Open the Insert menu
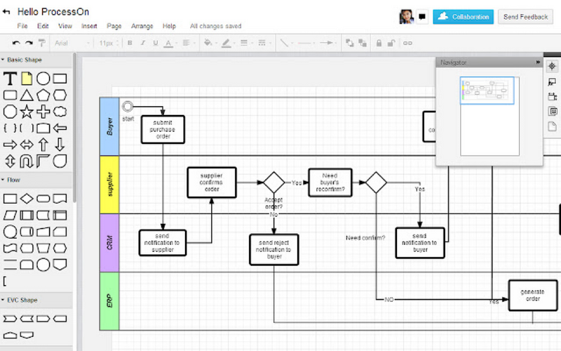 point(89,26)
